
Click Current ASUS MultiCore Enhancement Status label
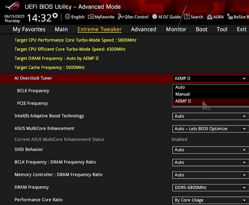coord(59,139)
